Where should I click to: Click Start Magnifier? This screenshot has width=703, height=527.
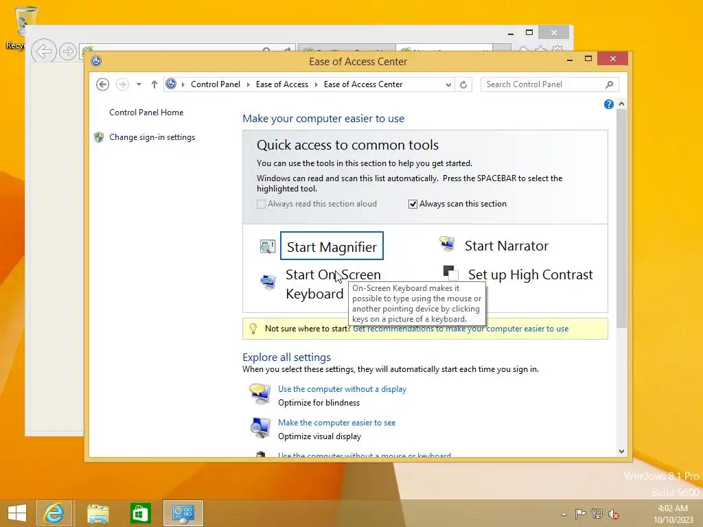[x=332, y=246]
